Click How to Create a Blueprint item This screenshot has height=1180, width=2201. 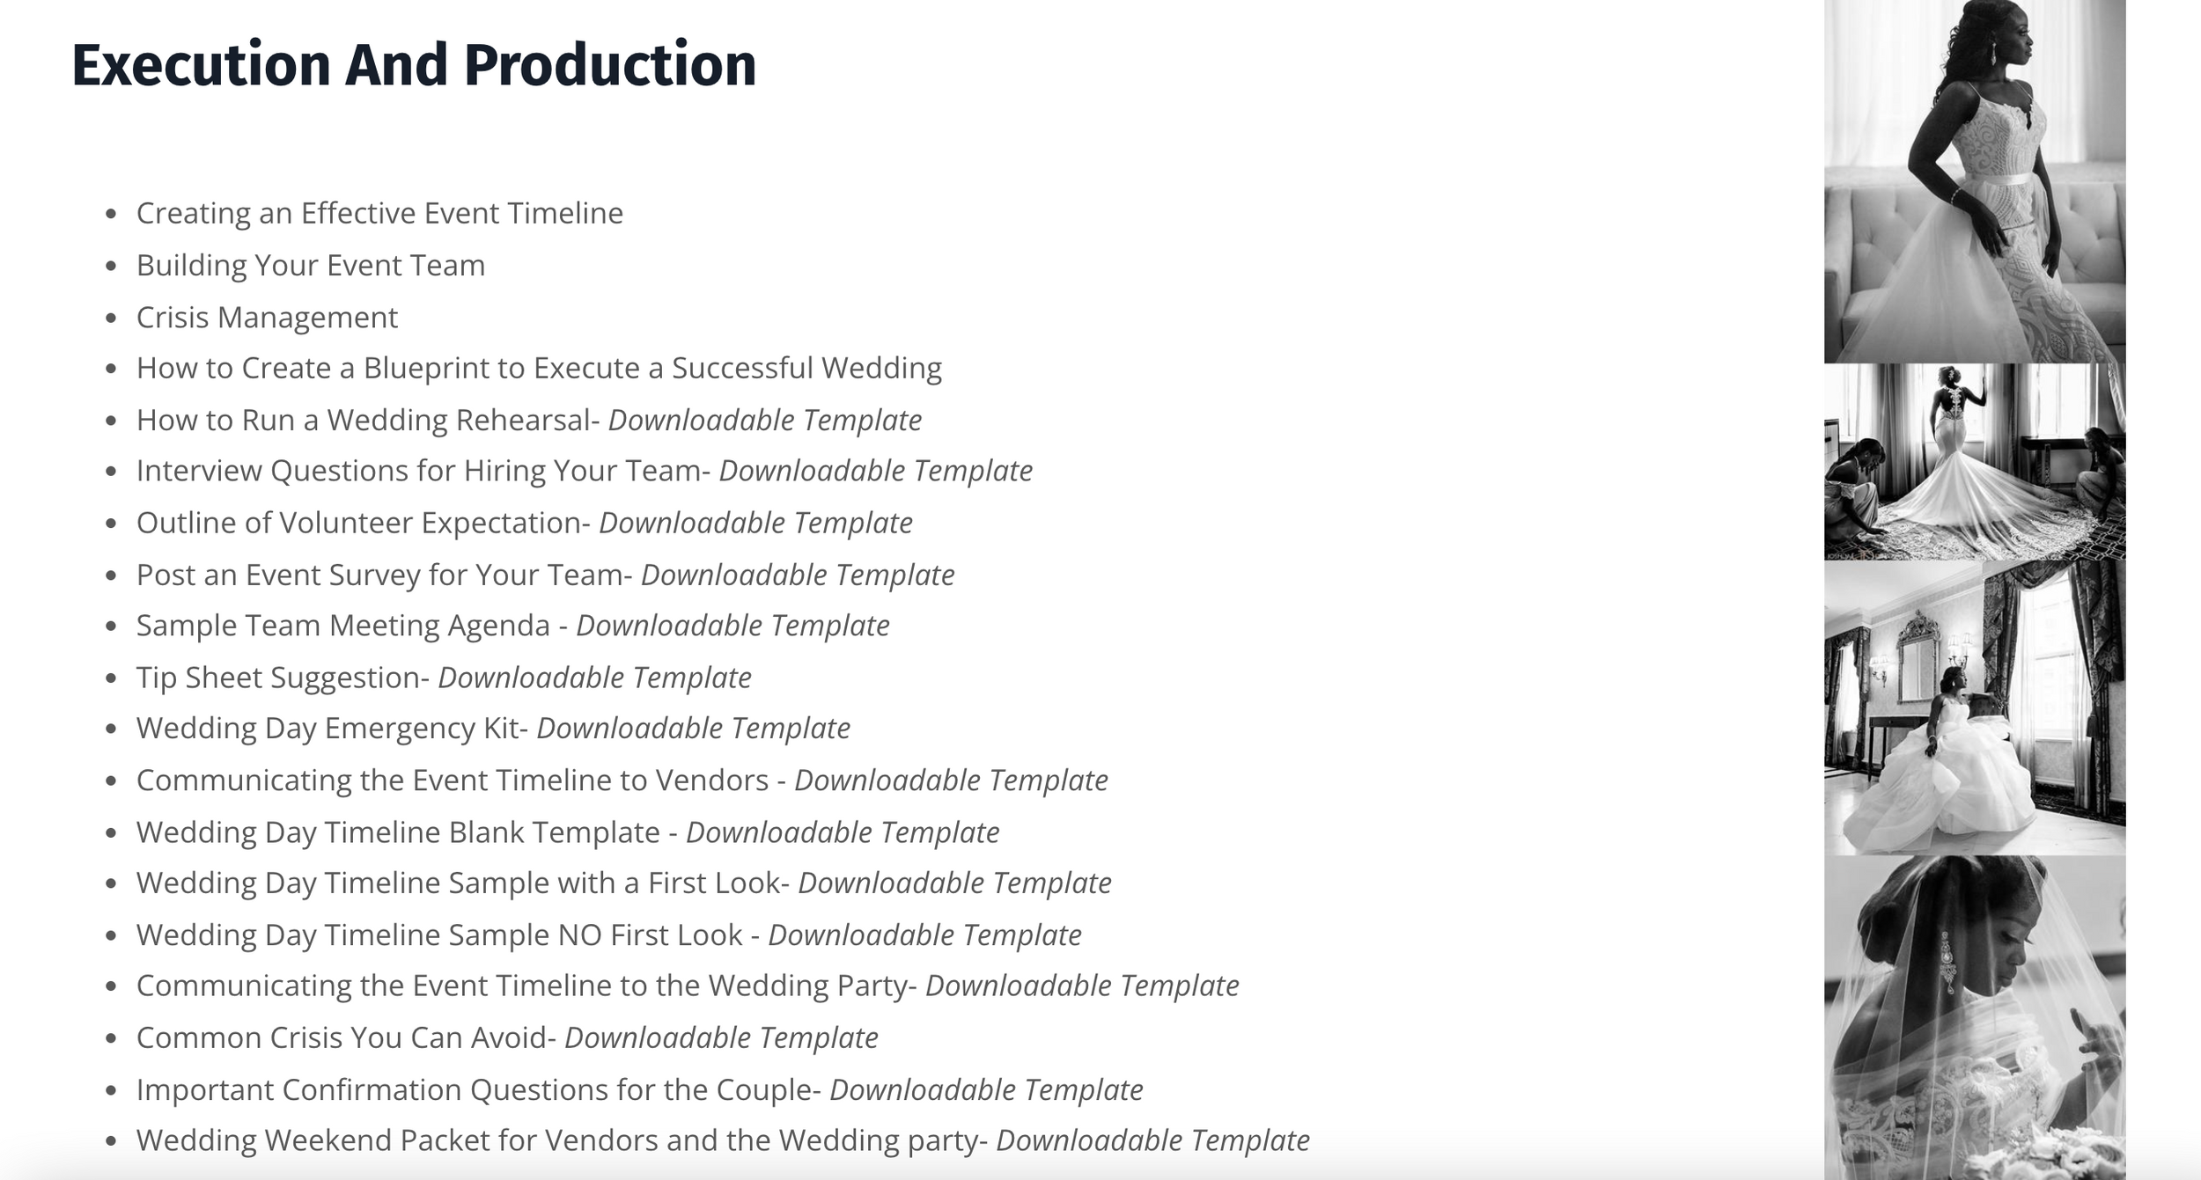pyautogui.click(x=539, y=368)
